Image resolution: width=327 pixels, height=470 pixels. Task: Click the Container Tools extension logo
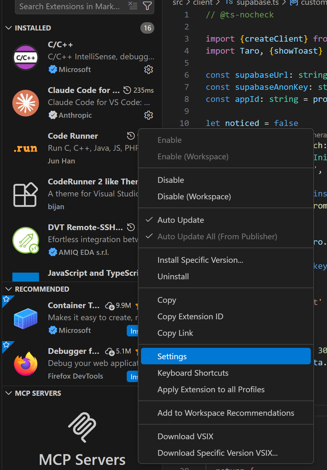(26, 318)
